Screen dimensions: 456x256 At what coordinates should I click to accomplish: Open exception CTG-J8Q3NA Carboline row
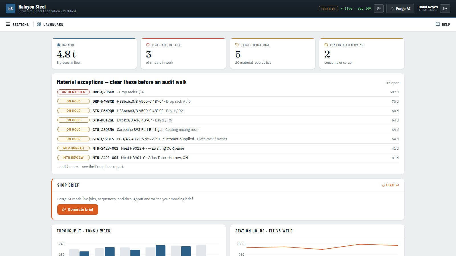click(228, 130)
